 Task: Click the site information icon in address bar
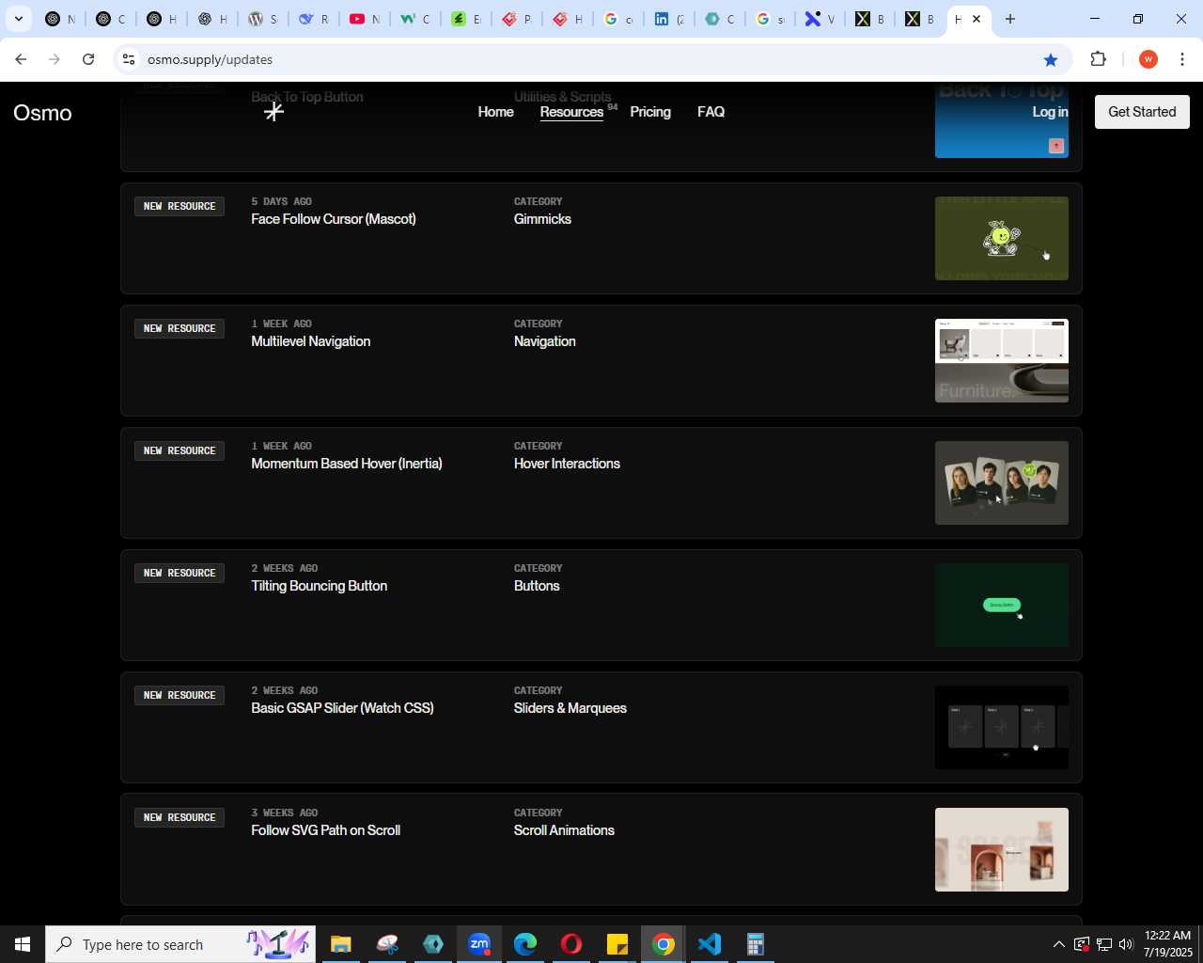click(x=129, y=59)
